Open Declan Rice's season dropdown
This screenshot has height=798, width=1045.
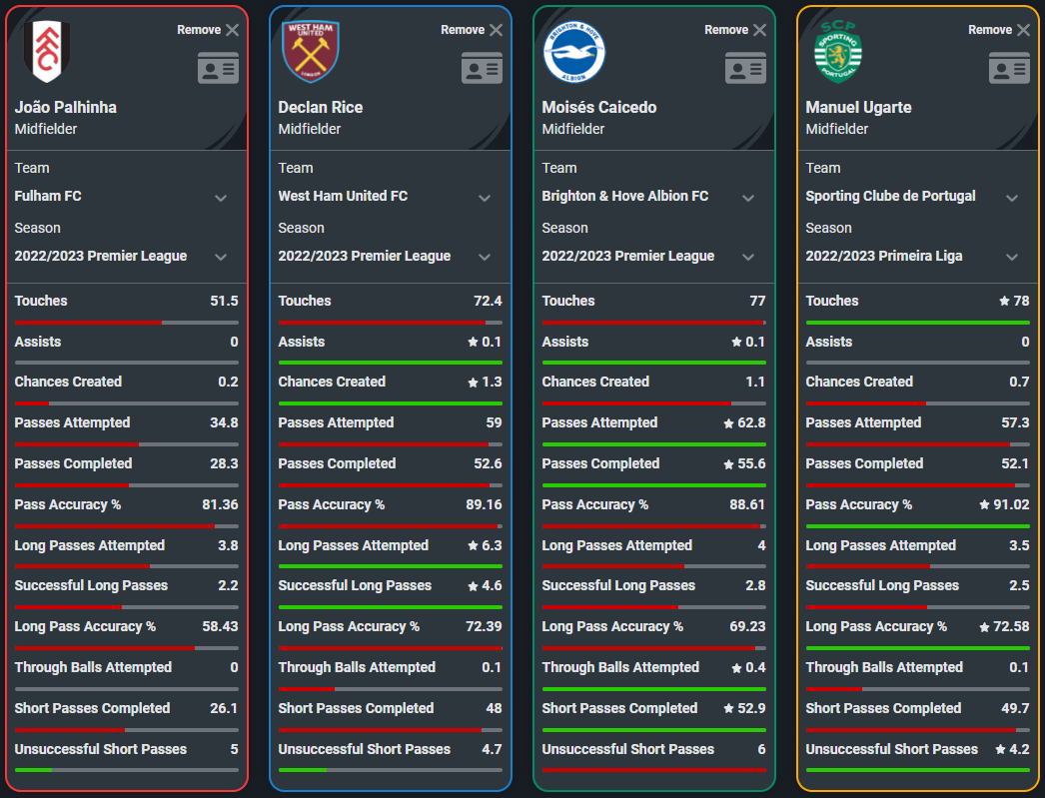point(485,257)
